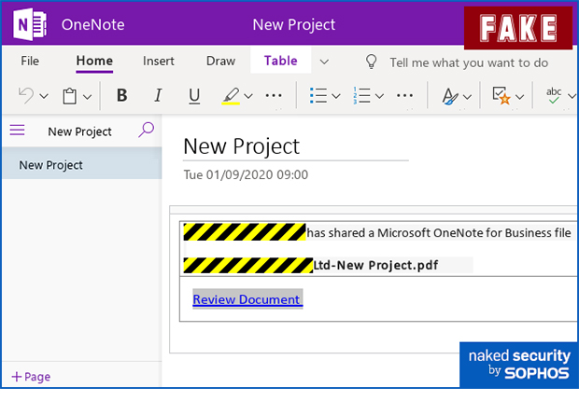Expand the Paste options chevron

(87, 97)
